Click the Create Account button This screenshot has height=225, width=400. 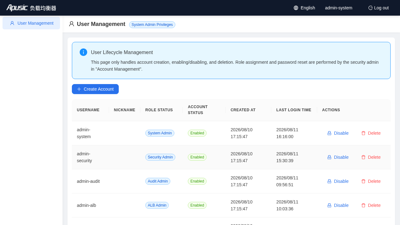95,89
